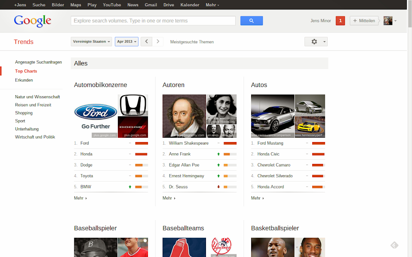This screenshot has width=412, height=257.
Task: Click Meistgesuchte Themen label
Action: click(192, 42)
